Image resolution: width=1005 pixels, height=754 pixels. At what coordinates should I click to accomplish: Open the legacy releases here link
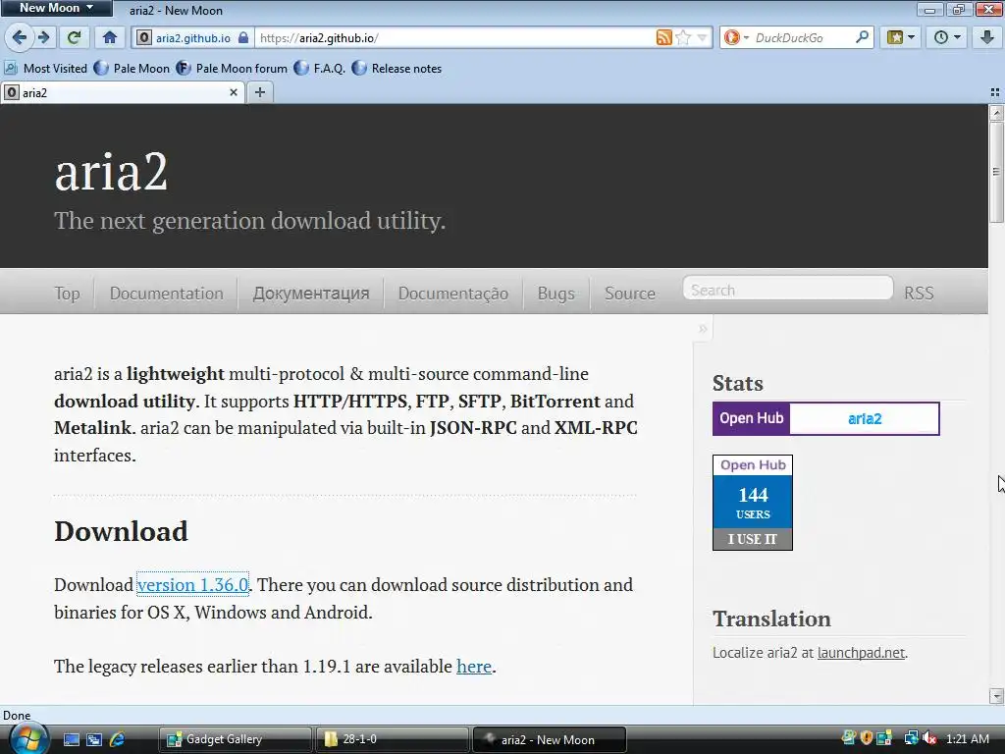474,667
